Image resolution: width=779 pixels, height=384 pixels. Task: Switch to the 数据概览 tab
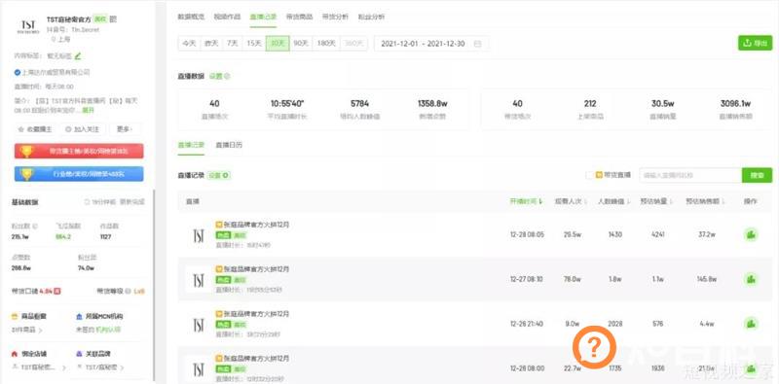191,17
